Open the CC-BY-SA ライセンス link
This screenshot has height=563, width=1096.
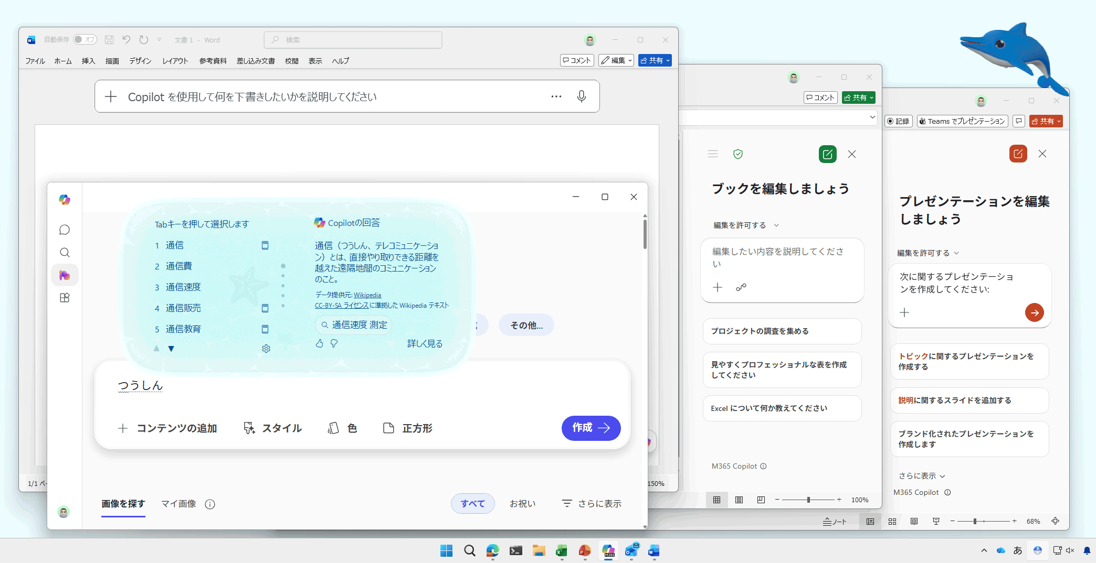tap(342, 306)
